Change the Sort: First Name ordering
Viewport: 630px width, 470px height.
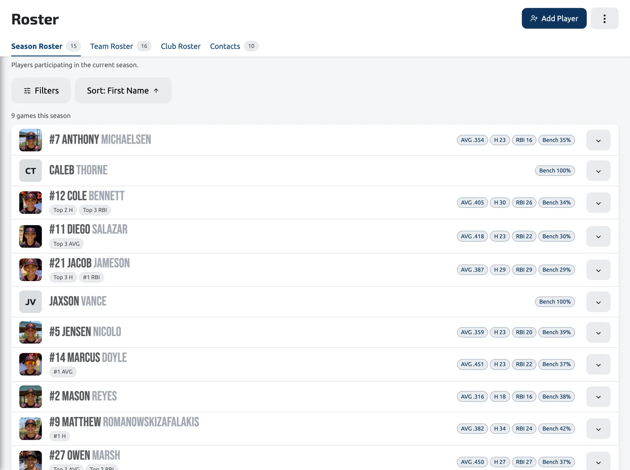(x=123, y=91)
